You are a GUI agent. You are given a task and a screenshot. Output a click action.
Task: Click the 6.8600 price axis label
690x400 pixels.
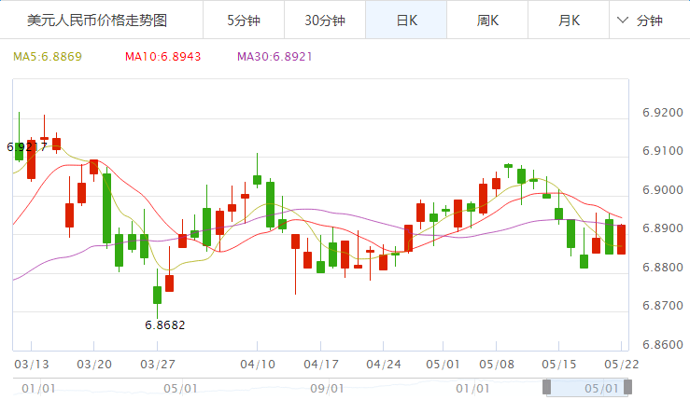[663, 345]
